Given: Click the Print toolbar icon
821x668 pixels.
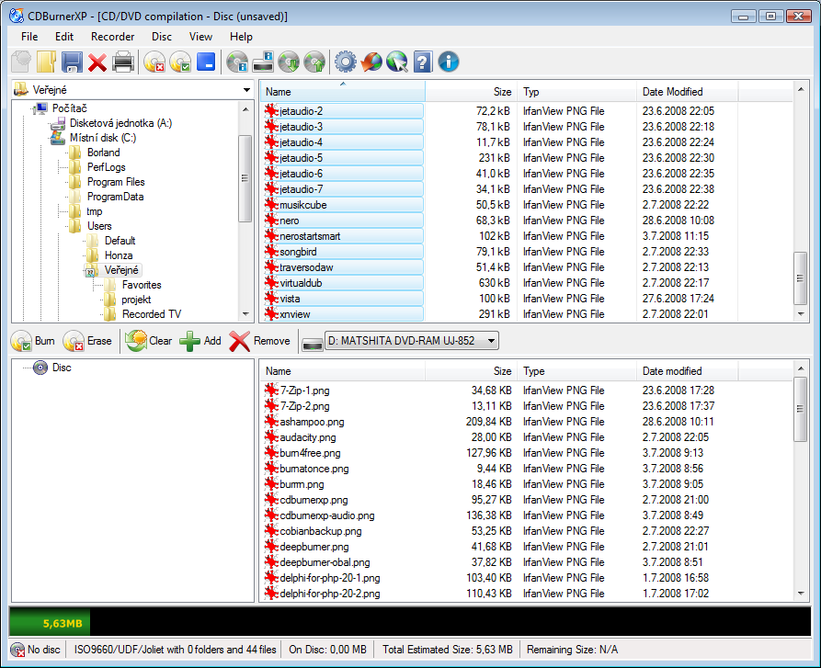Looking at the screenshot, I should [x=123, y=62].
